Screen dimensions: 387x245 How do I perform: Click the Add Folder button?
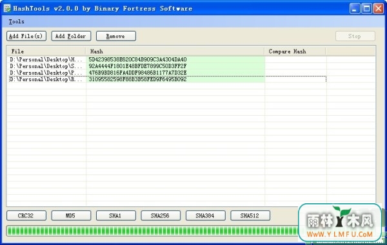71,36
